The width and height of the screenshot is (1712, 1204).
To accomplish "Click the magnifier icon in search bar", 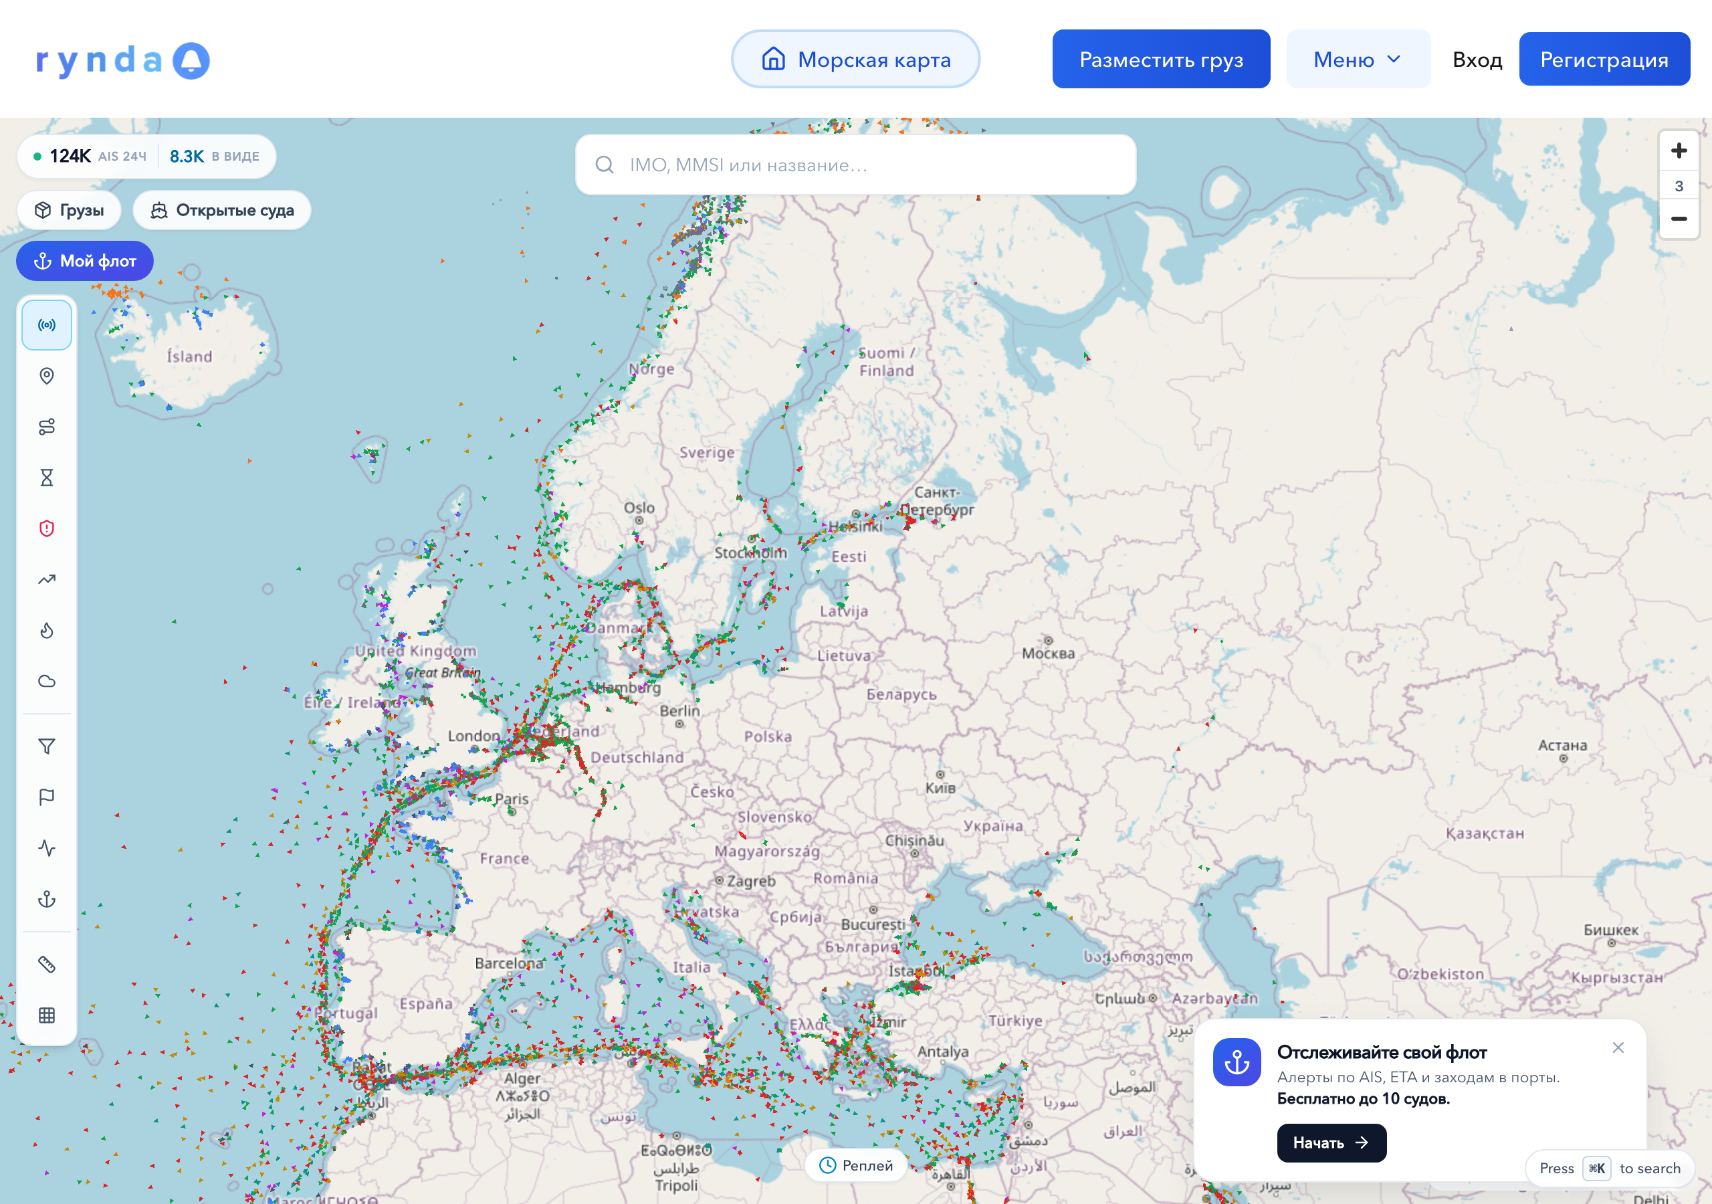I will tap(605, 165).
